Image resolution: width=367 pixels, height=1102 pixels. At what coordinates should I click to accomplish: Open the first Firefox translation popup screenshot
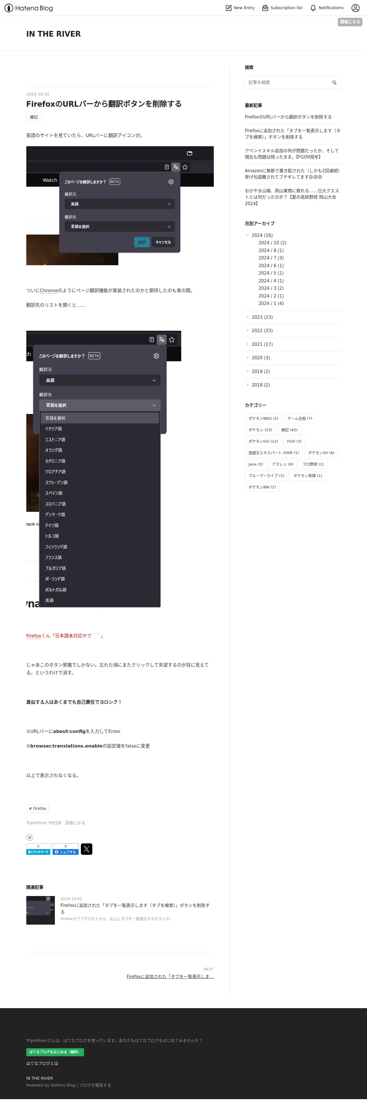[x=120, y=205]
